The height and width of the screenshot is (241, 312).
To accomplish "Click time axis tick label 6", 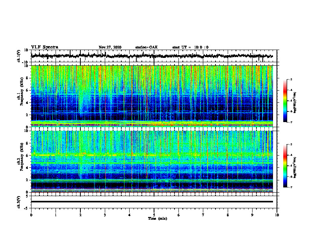I will point(179,215).
